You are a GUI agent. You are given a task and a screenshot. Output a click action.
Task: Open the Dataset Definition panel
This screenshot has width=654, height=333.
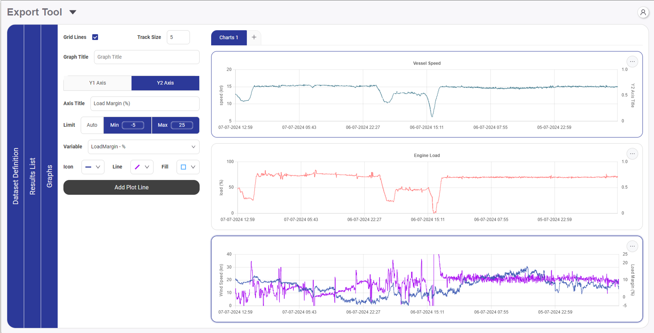(x=16, y=176)
